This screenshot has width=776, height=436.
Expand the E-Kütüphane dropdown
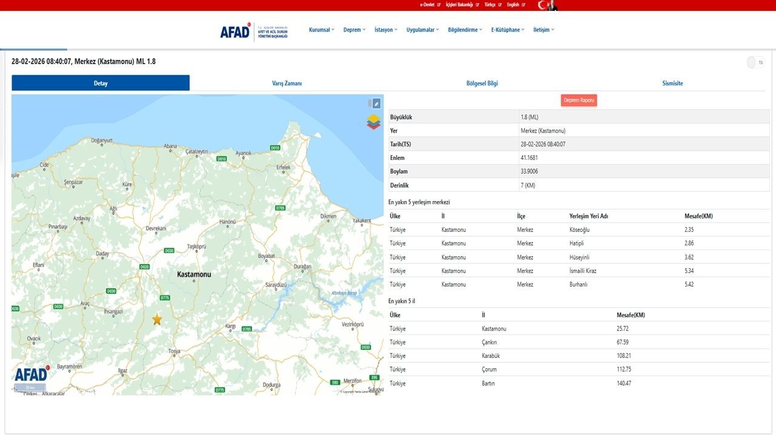[x=506, y=29]
